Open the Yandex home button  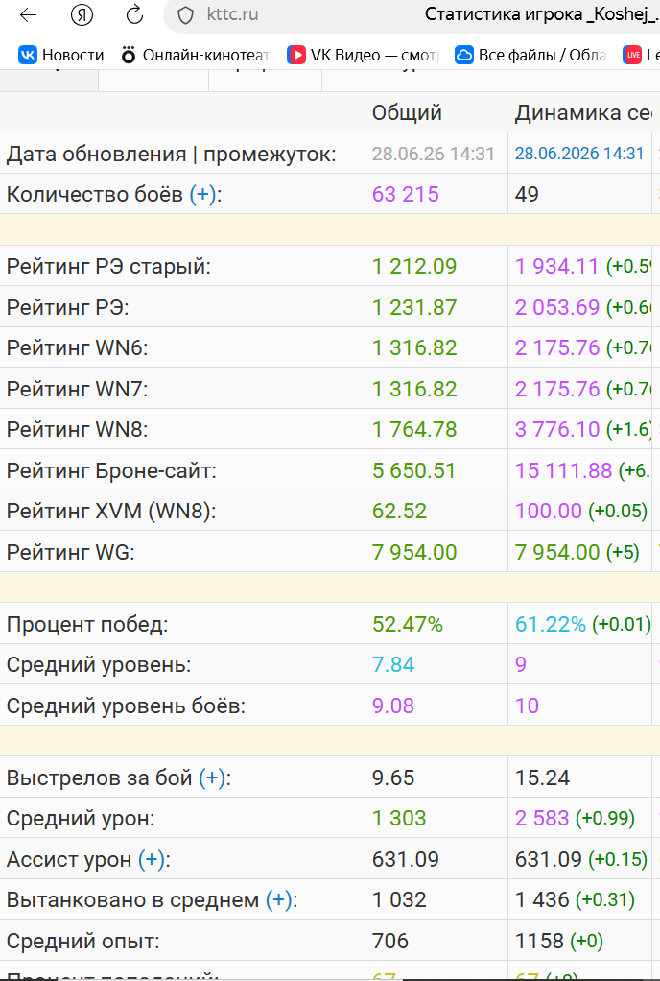tap(82, 15)
